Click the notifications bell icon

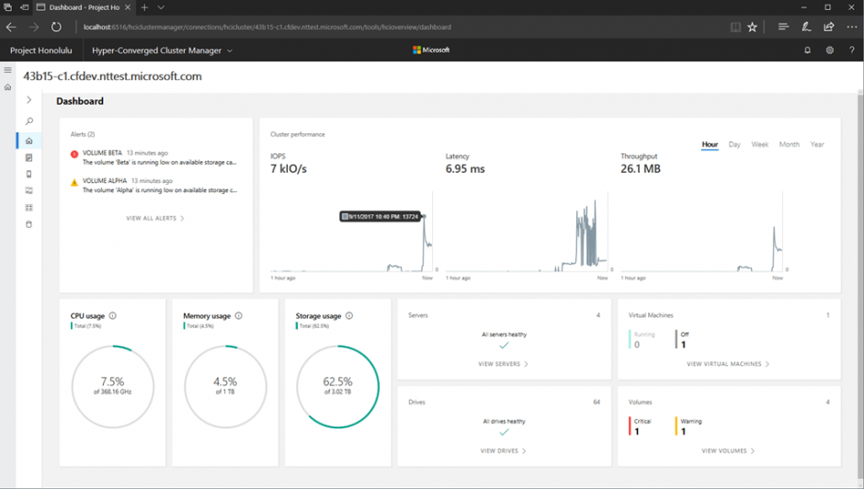click(x=807, y=51)
